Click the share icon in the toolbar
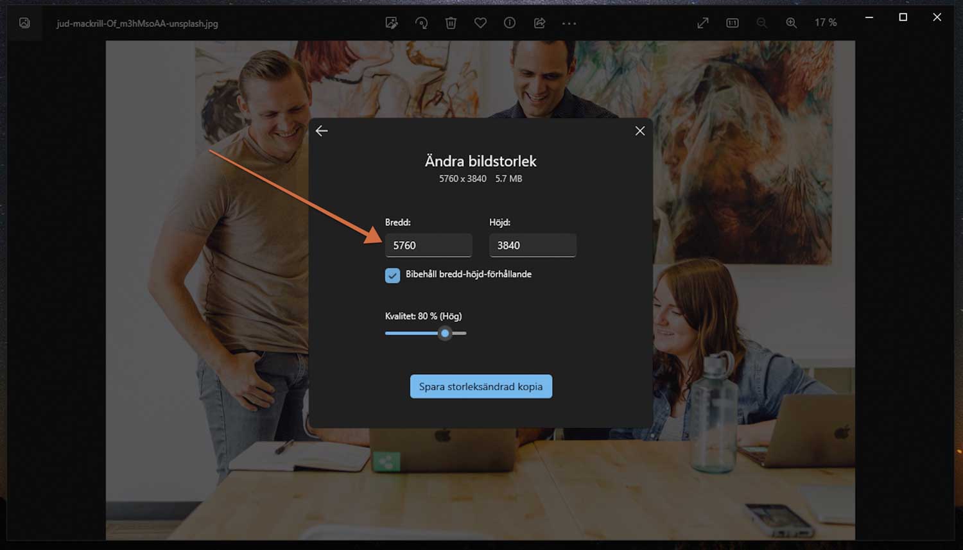Image resolution: width=963 pixels, height=550 pixels. point(539,23)
